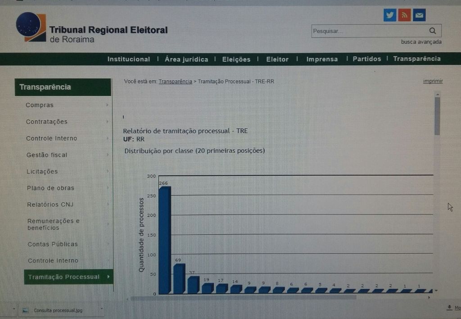Click the download arrow icon in bottom bar

pyautogui.click(x=449, y=307)
